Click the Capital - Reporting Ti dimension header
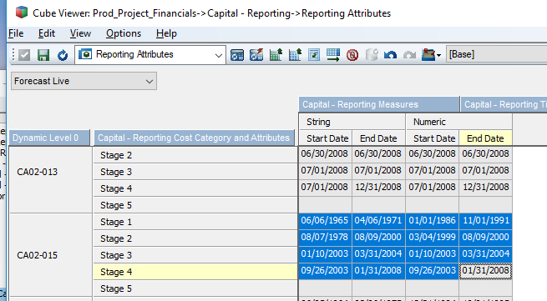The width and height of the screenshot is (547, 301). tap(504, 104)
